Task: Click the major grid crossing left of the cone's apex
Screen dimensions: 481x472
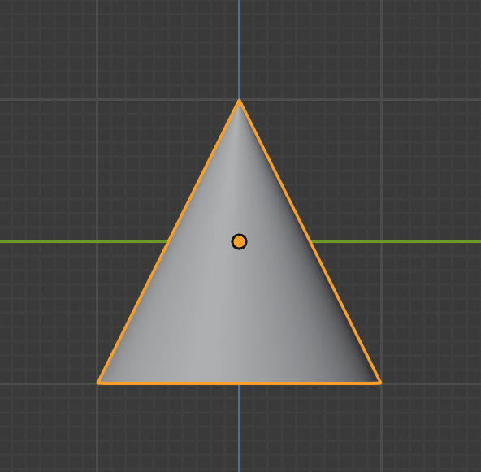Action: [x=97, y=100]
